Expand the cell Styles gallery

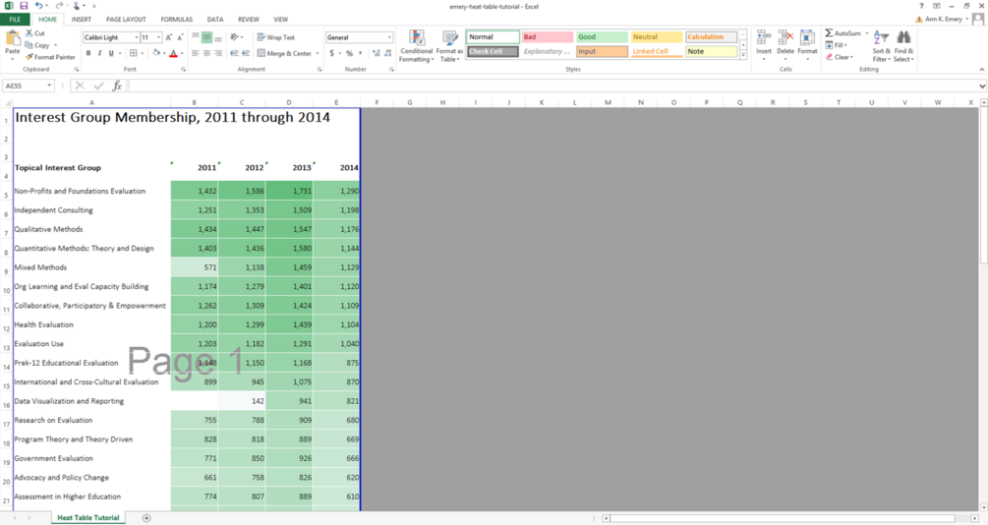point(743,55)
